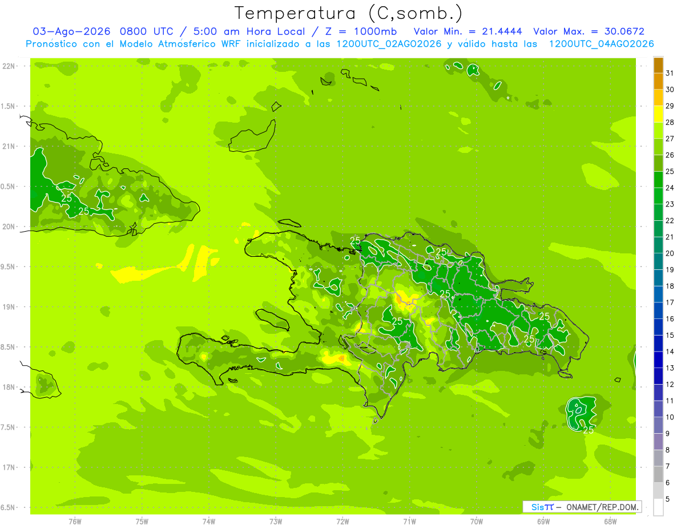Select the date text "03-Ago-2026"
This screenshot has width=685, height=529.
pyautogui.click(x=72, y=31)
